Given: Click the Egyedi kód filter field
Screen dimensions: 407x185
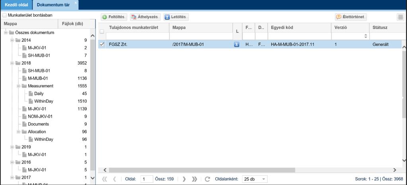Looking at the screenshot, I should point(299,36).
